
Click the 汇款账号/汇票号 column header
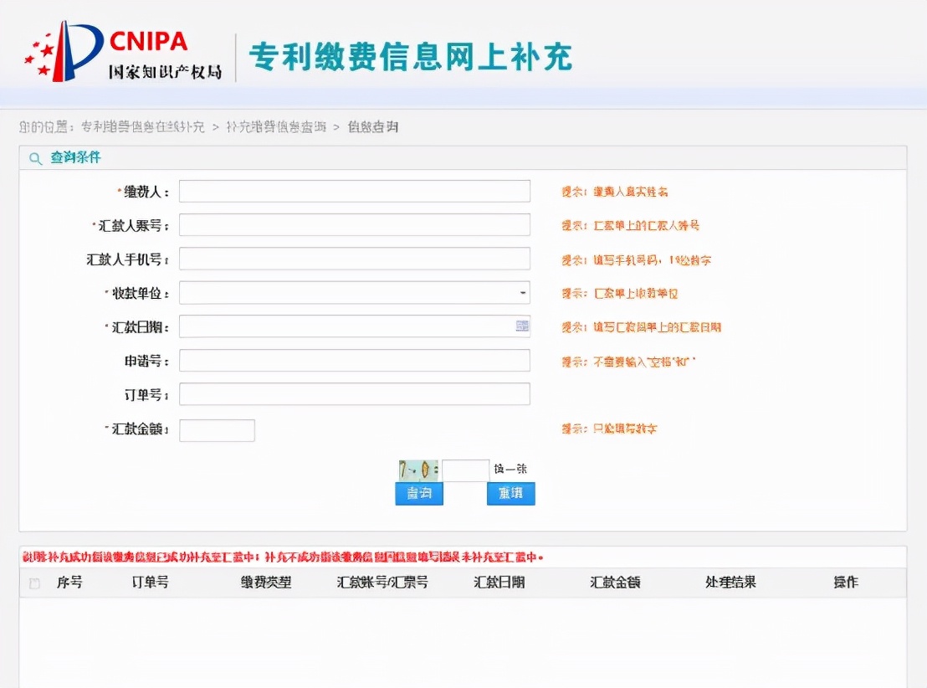[382, 583]
